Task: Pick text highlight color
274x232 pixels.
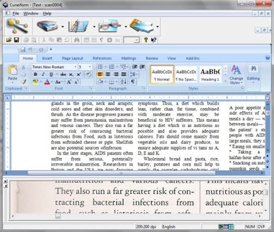Action: point(35,82)
